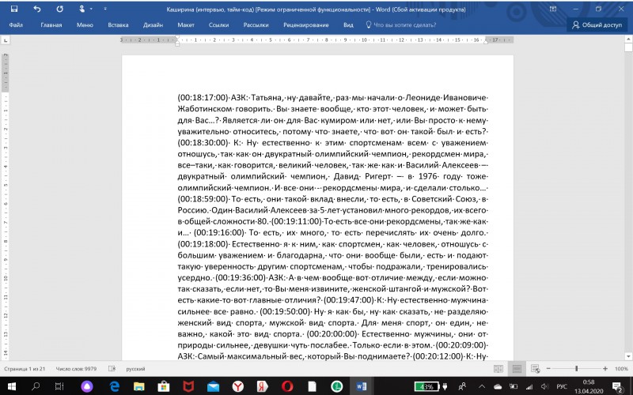The width and height of the screenshot is (633, 395).
Task: Click the Общий доступ share button
Action: (597, 25)
